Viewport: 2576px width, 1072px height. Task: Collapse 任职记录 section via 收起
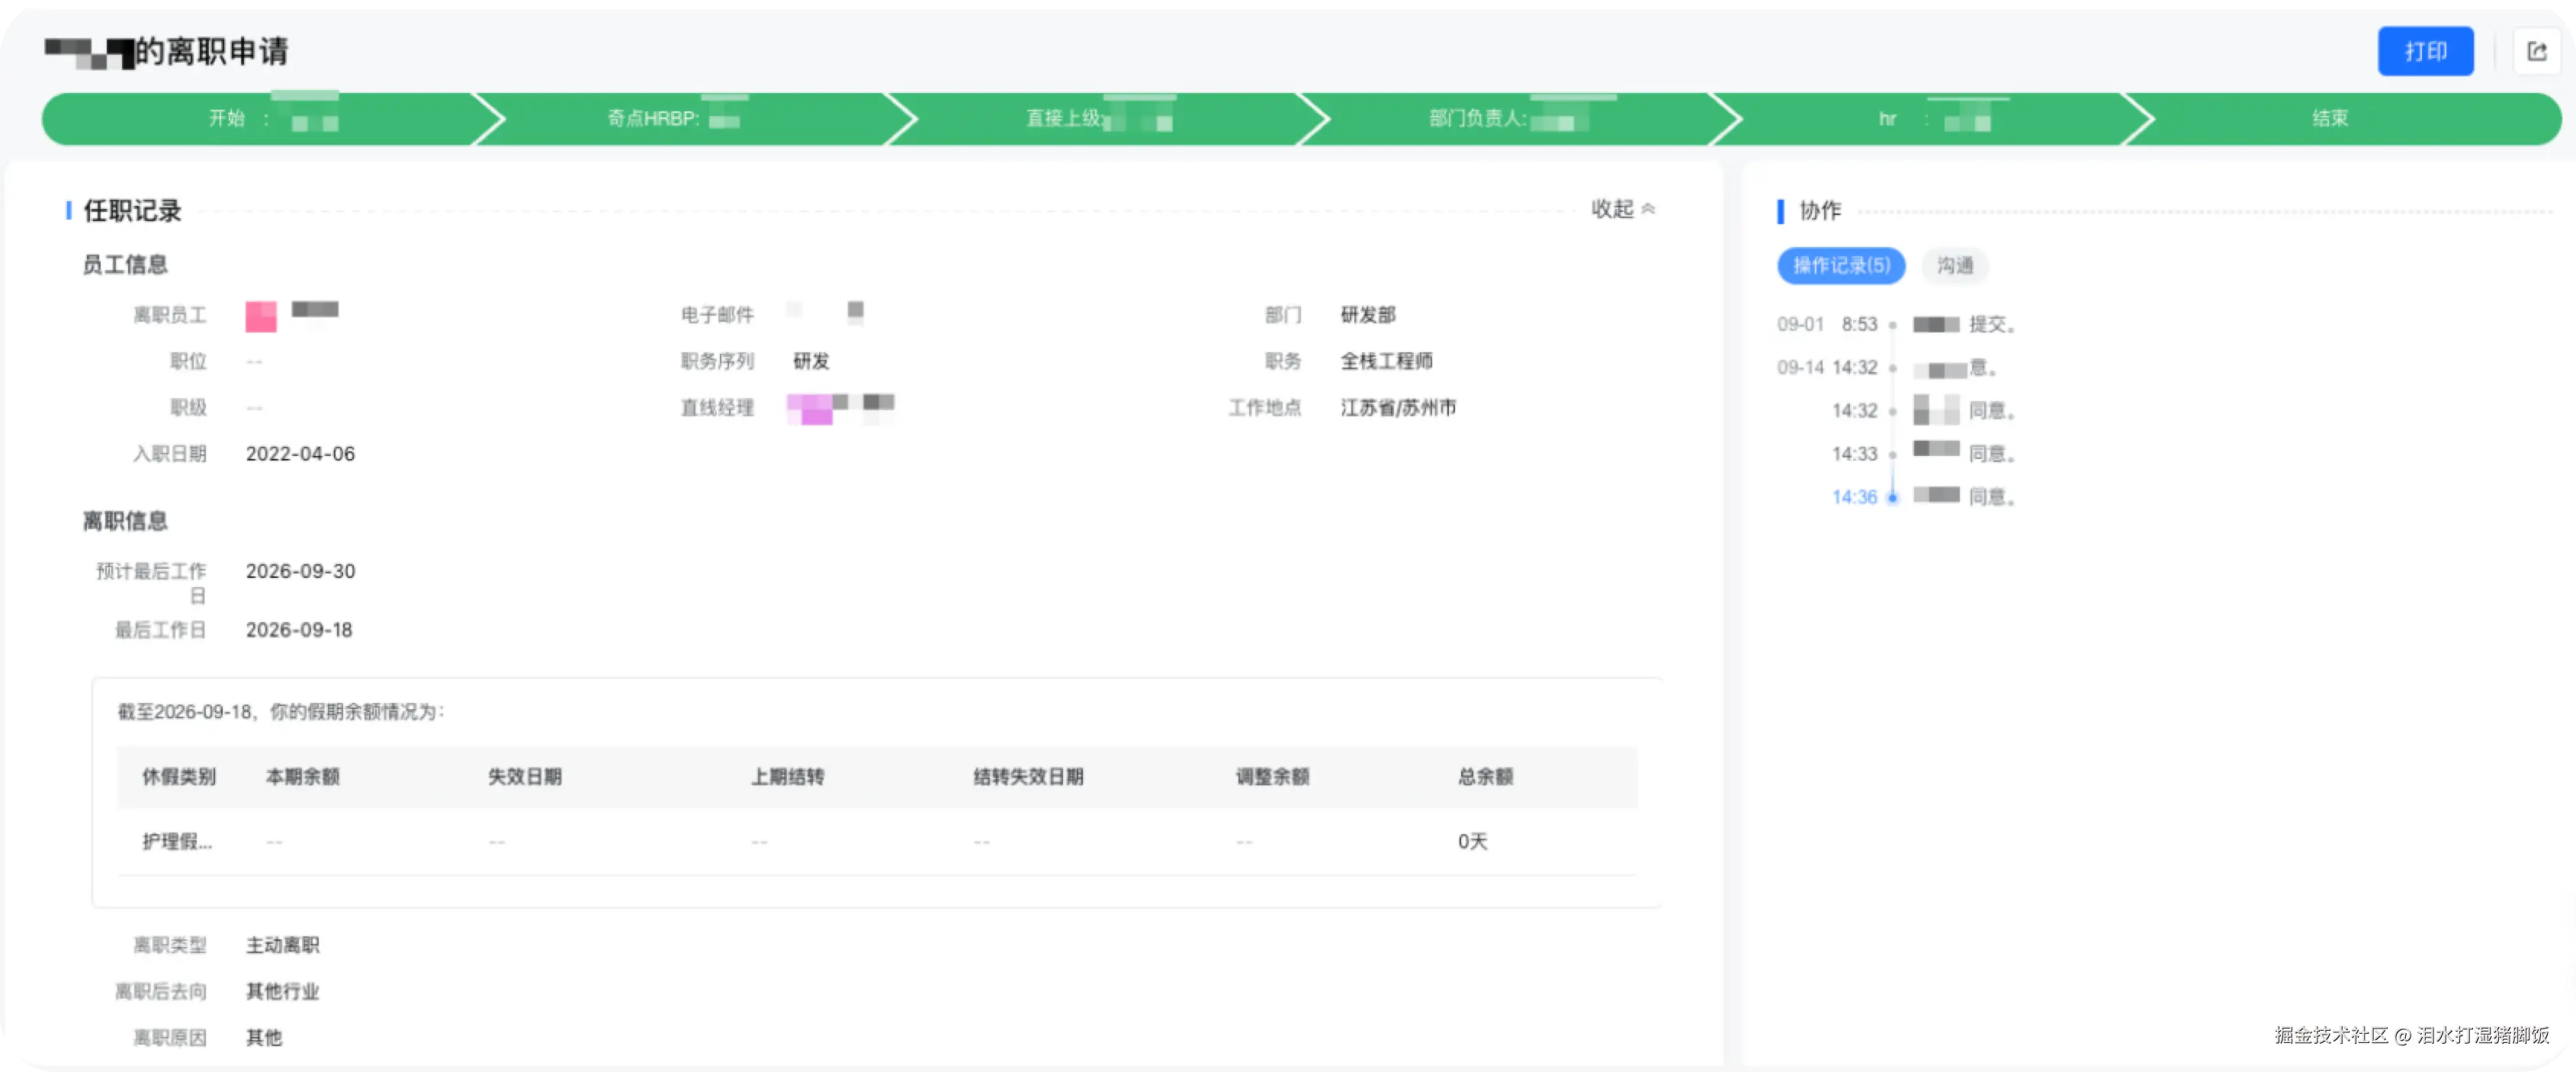click(x=1622, y=209)
